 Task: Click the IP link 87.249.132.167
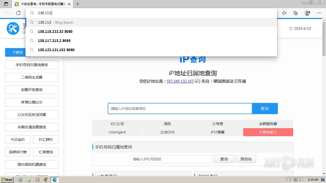tap(181, 81)
